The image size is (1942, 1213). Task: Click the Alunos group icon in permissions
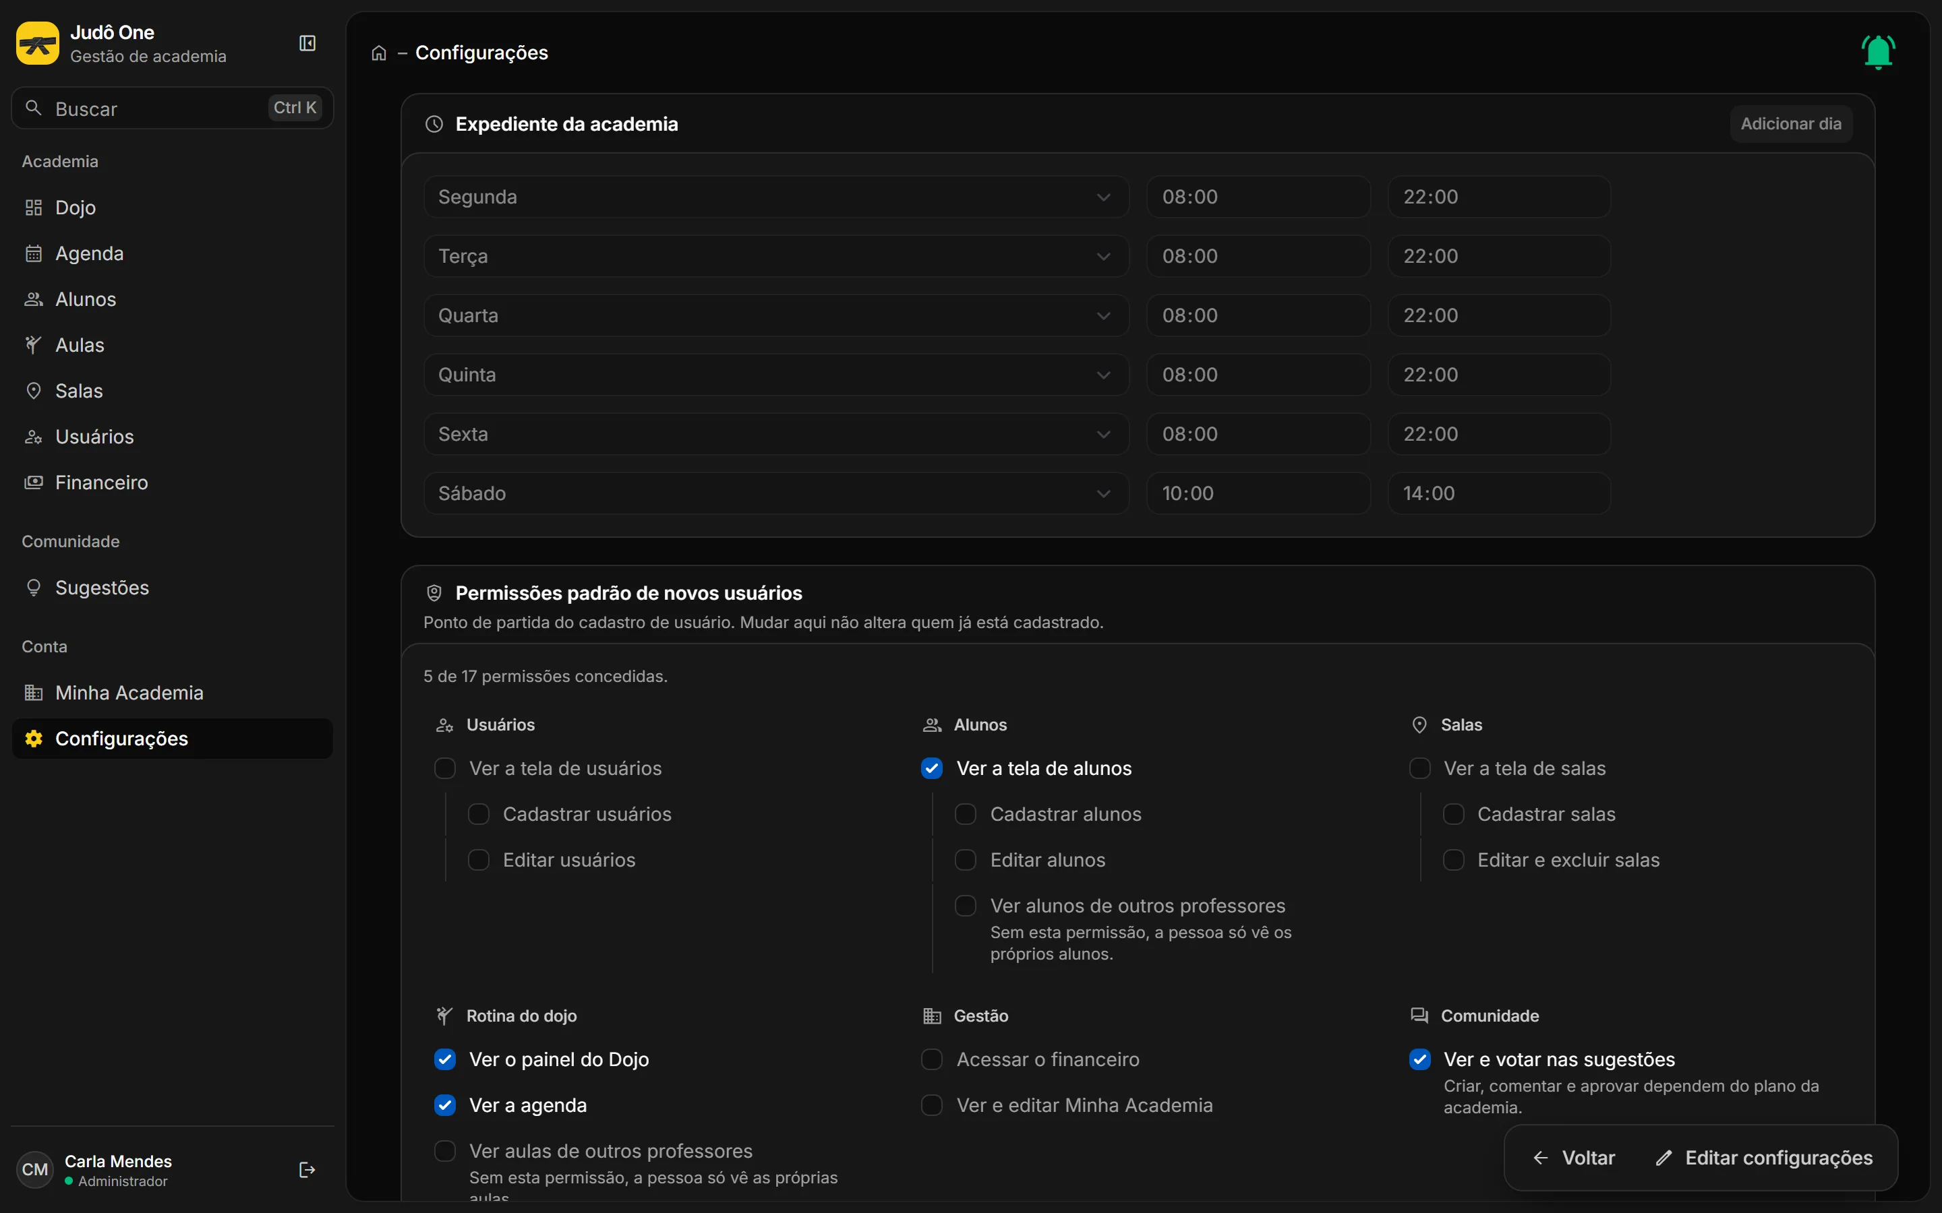tap(932, 725)
